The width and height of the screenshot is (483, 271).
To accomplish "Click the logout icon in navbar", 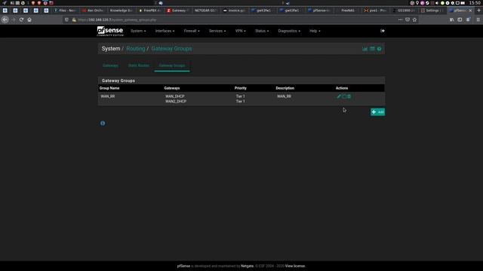I will (x=383, y=31).
